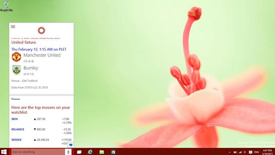Image resolution: width=275 pixels, height=155 pixels.
Task: Show hidden system tray icons
Action: point(229,152)
